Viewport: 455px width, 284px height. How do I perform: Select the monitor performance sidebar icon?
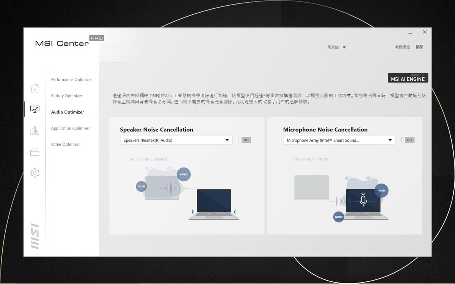pos(35,109)
